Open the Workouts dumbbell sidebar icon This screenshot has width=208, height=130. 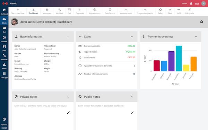click(4, 55)
